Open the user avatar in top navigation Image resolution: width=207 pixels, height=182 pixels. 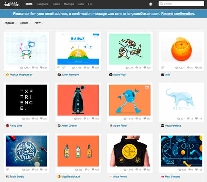point(150,4)
